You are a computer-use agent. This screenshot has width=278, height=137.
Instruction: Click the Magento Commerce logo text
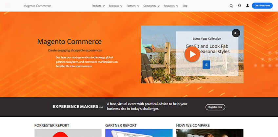click(37, 6)
